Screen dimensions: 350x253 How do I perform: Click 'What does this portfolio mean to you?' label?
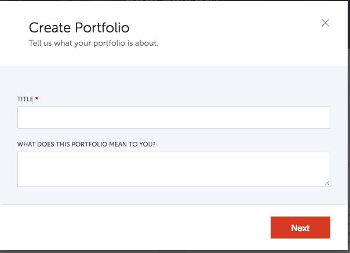(86, 144)
